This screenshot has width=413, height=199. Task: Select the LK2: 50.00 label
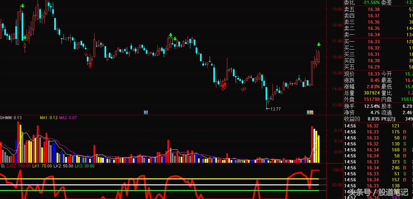click(63, 166)
